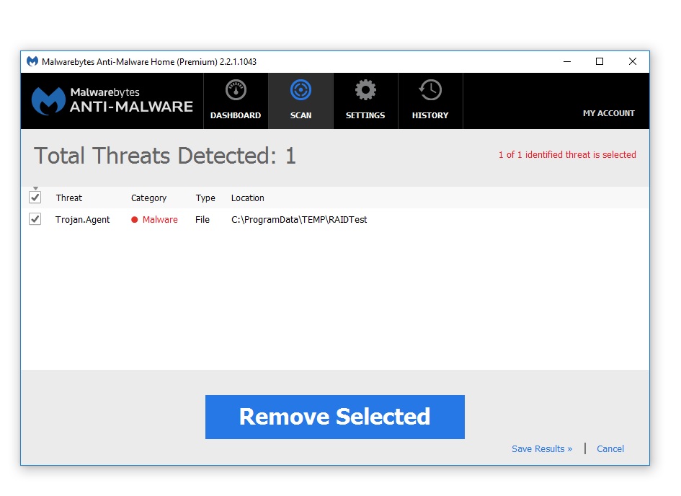Switch to the HISTORY tab label
Screen dimensions: 681x496
430,115
